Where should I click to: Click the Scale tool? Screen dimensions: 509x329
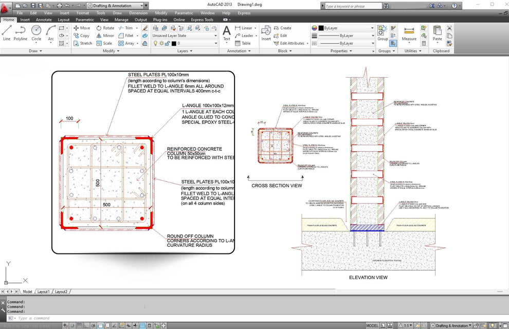pos(104,43)
